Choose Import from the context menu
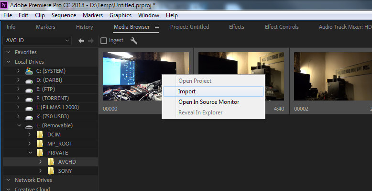Image resolution: width=372 pixels, height=191 pixels. (213, 91)
